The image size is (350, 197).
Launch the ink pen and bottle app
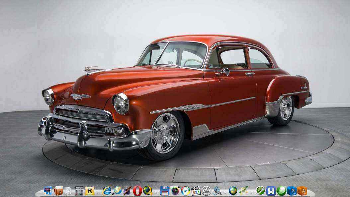pos(127,191)
